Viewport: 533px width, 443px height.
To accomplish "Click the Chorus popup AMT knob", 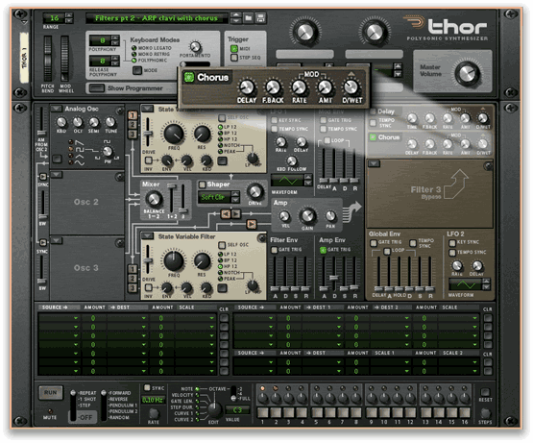I will pyautogui.click(x=325, y=87).
